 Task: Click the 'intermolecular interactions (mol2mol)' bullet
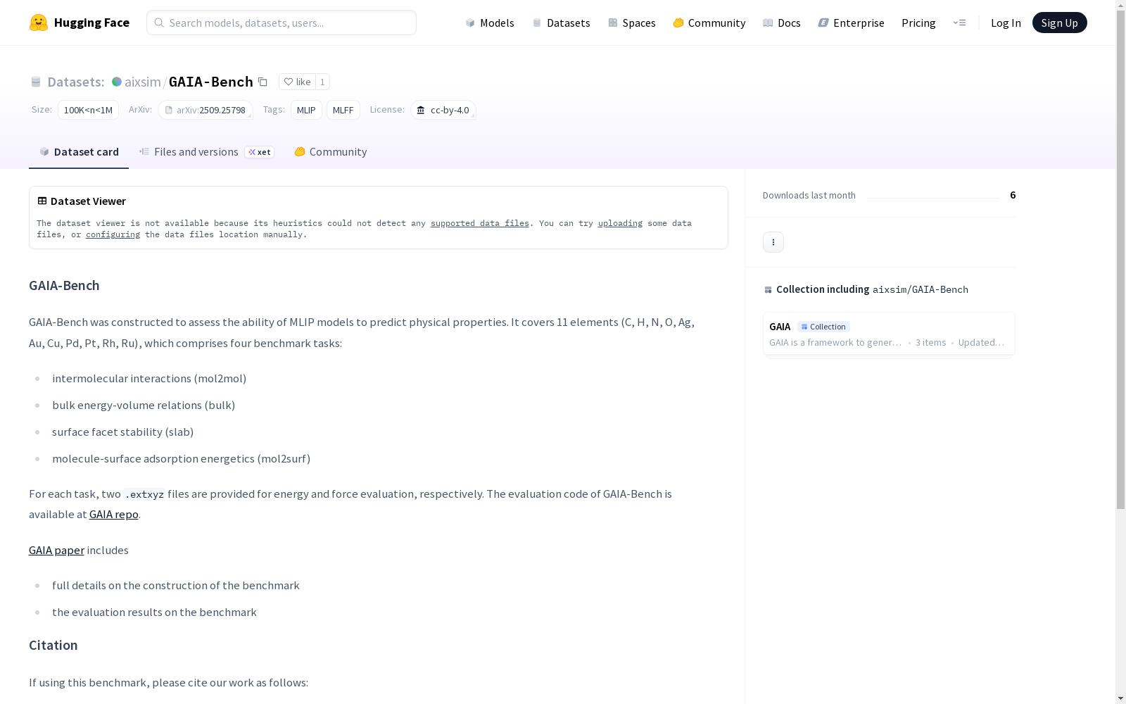pyautogui.click(x=149, y=378)
